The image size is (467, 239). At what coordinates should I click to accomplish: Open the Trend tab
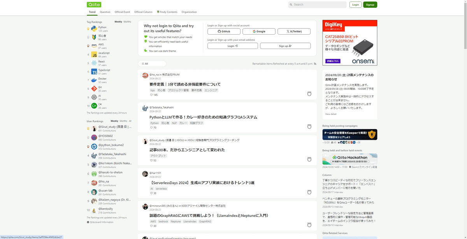pyautogui.click(x=92, y=12)
